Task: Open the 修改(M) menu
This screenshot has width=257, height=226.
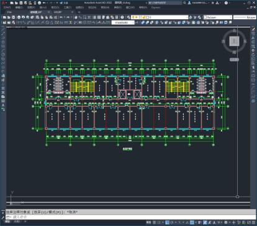Action: point(105,7)
